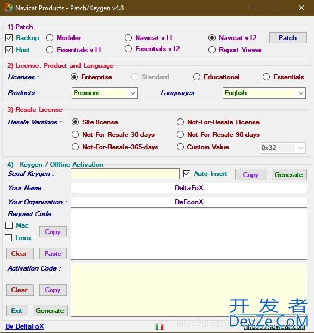Clear the Activation Code box

(20, 290)
